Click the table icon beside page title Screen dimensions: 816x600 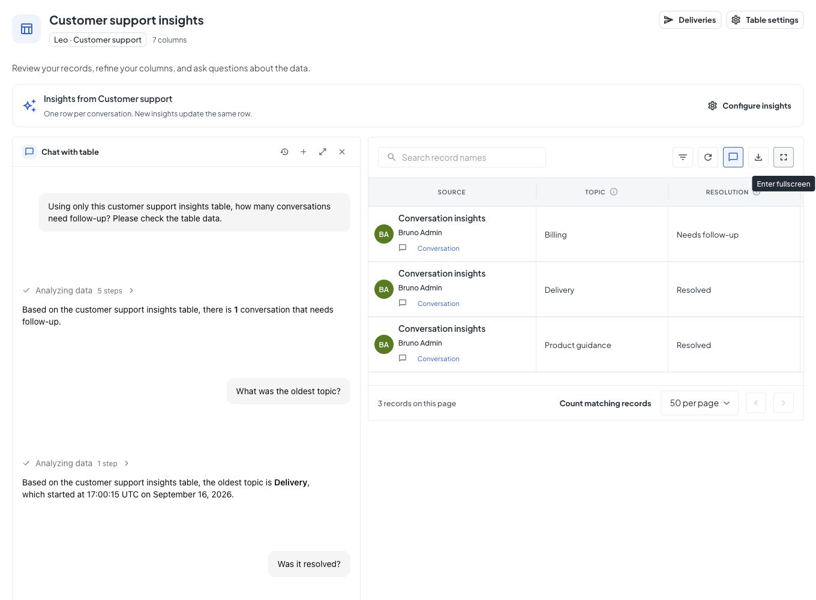pos(26,29)
